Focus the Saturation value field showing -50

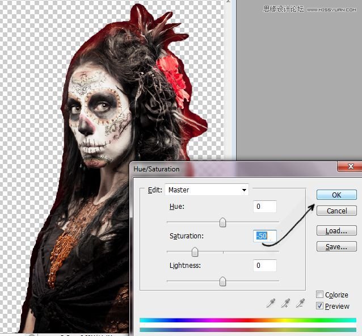coord(265,236)
